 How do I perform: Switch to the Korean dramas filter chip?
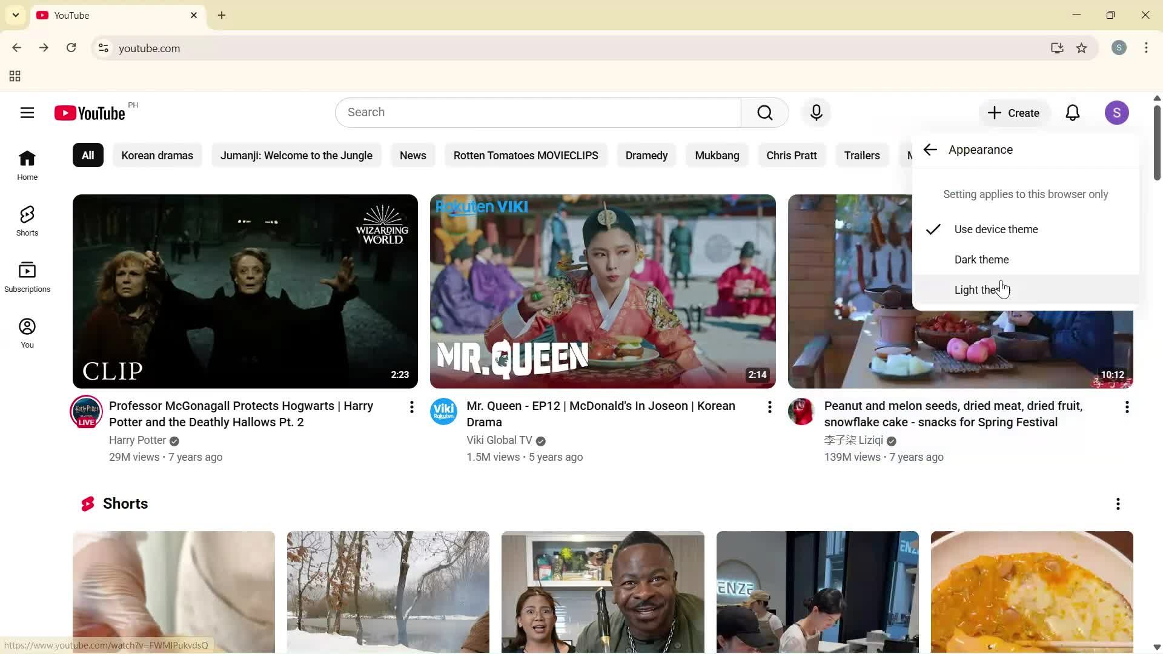(x=157, y=155)
